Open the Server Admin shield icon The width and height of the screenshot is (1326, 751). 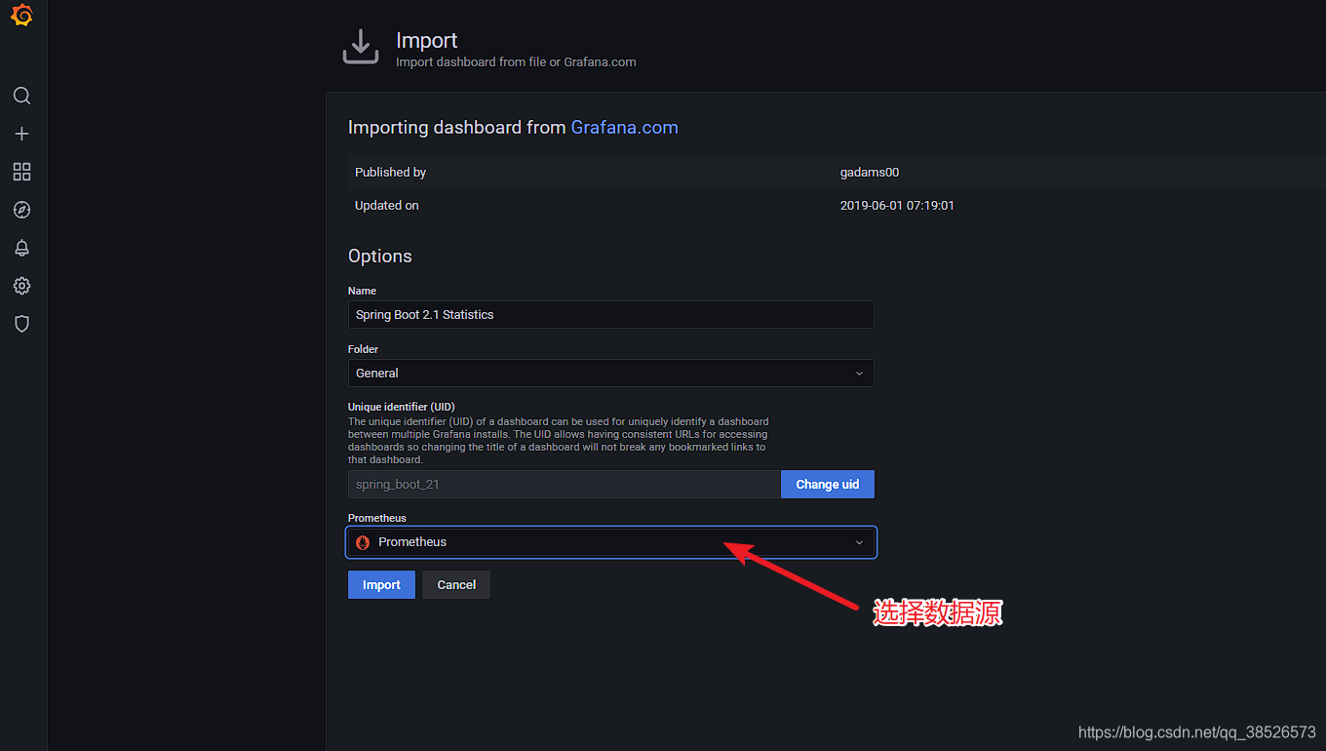(x=21, y=324)
